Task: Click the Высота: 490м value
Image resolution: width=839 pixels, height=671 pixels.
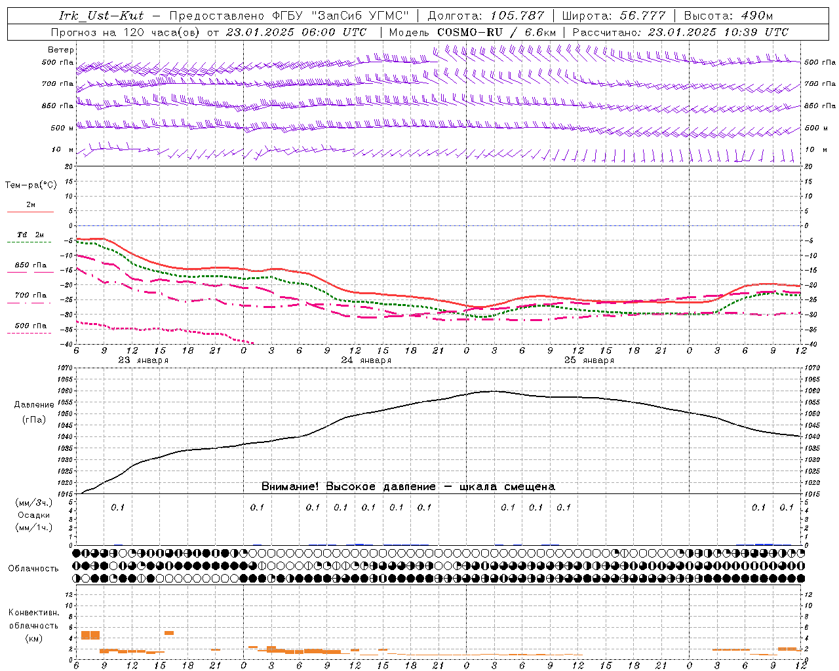Action: pyautogui.click(x=728, y=16)
